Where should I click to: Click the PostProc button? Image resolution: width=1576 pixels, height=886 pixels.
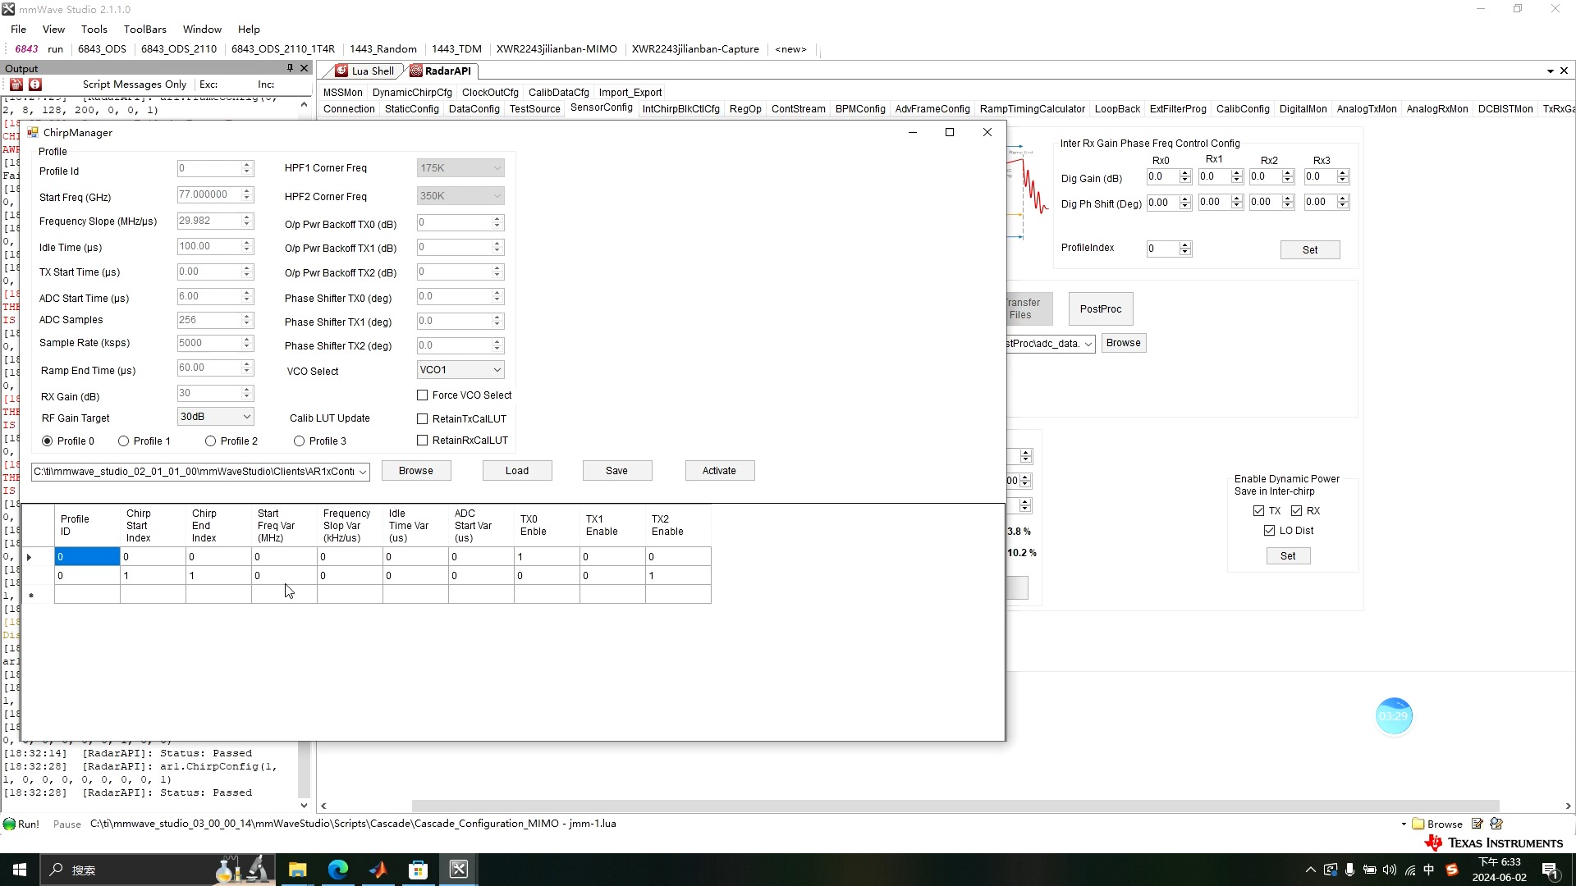pos(1100,309)
